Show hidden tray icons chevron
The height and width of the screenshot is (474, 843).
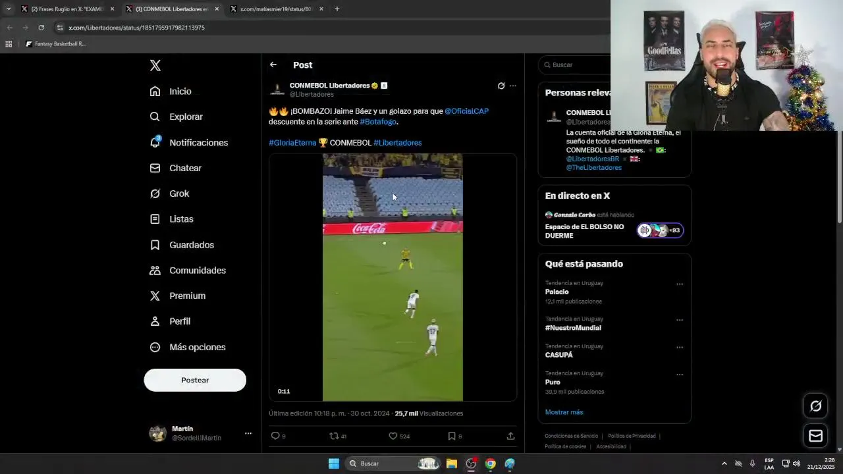[x=724, y=463]
